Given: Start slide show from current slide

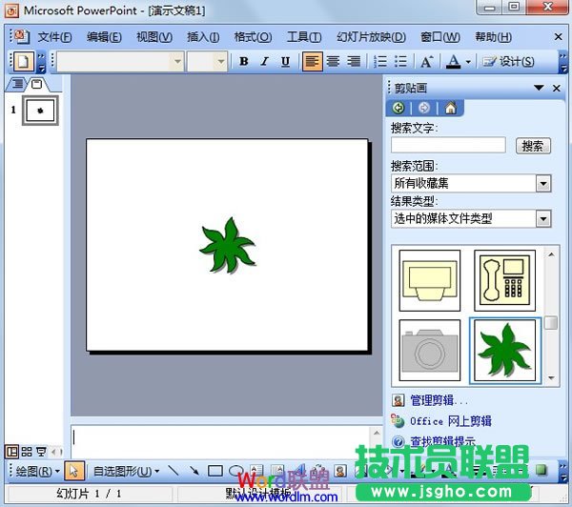Looking at the screenshot, I should (x=42, y=452).
